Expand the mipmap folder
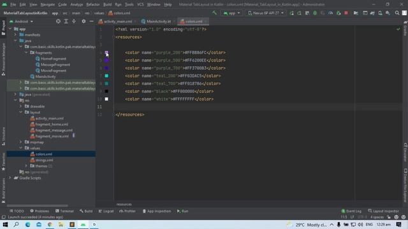Screen dimensions: 408x229 coord(21,142)
